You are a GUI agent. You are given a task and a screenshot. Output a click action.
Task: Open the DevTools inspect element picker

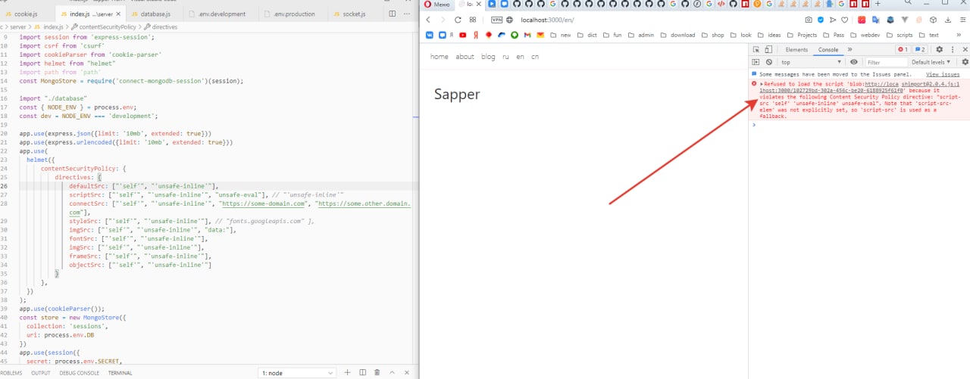click(x=756, y=49)
